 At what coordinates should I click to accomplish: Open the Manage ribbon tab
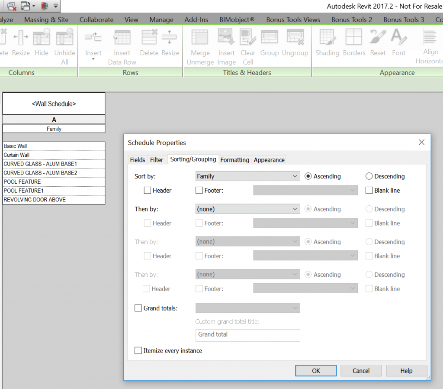(161, 19)
